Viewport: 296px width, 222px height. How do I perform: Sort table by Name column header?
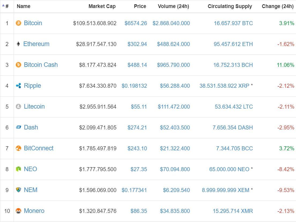24,6
